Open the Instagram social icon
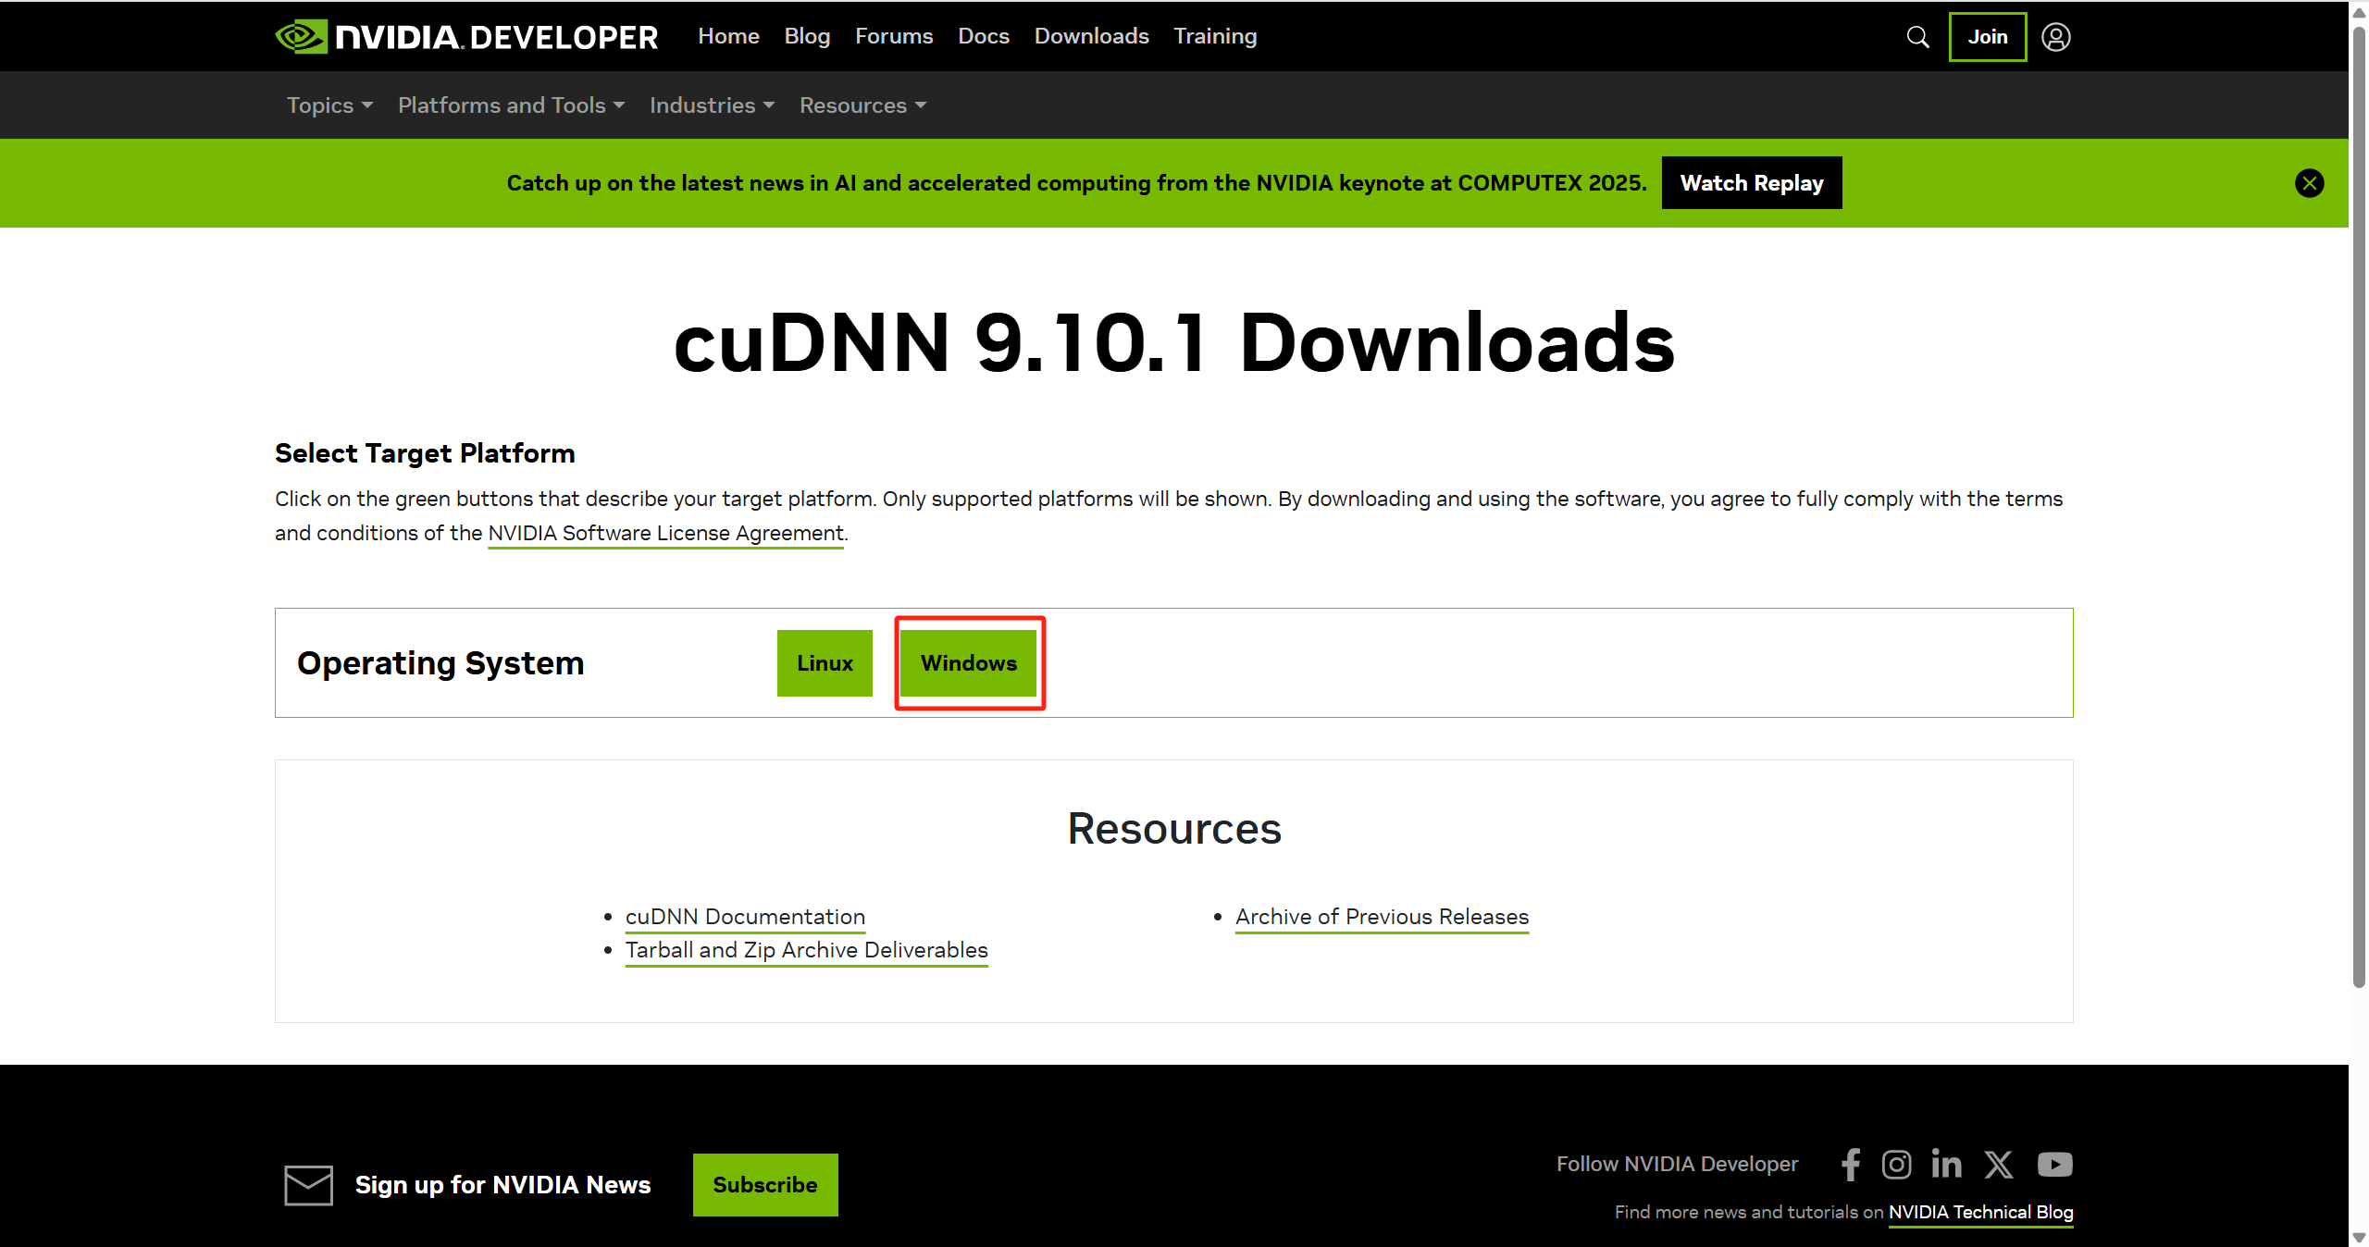The width and height of the screenshot is (2369, 1247). (1896, 1164)
